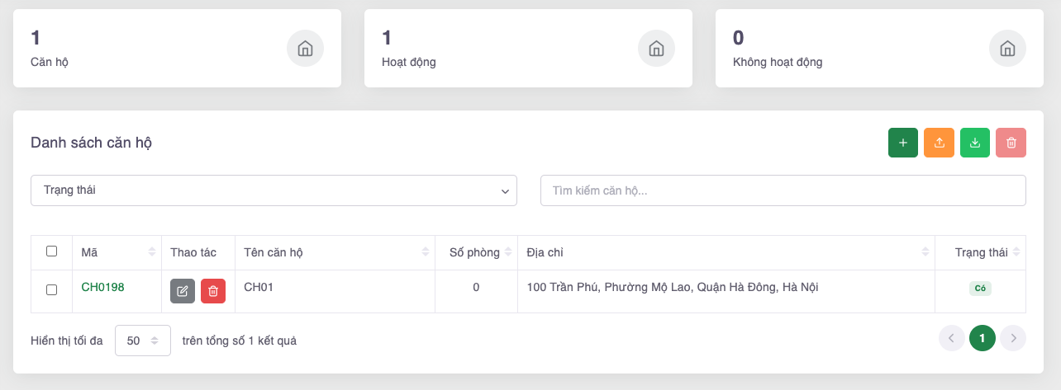The image size is (1061, 390).
Task: Check the checkbox for row CH0198
Action: 52,290
